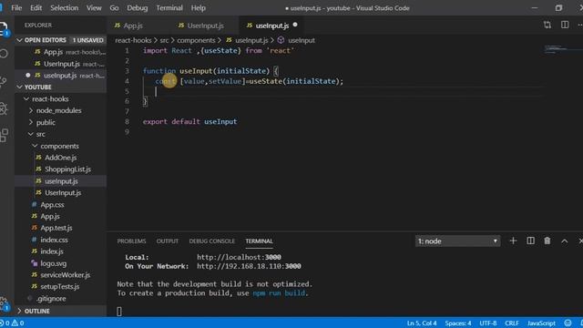Open the terminal selector dropdown '1: node'
Screen dimensions: 583x328
coord(457,241)
